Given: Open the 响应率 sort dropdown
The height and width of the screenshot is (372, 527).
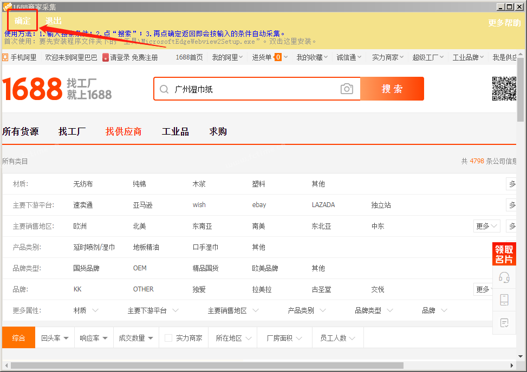Looking at the screenshot, I should pos(94,338).
